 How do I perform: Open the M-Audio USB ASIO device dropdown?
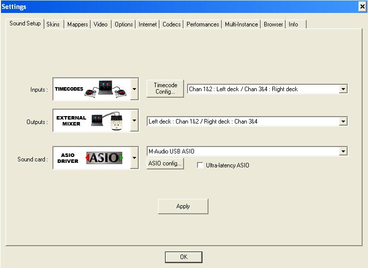pos(247,151)
